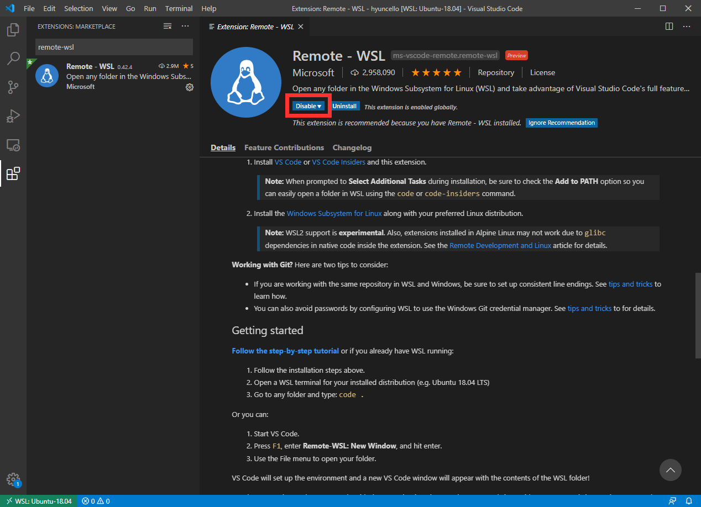Click the install count 2,958,090

tap(373, 72)
